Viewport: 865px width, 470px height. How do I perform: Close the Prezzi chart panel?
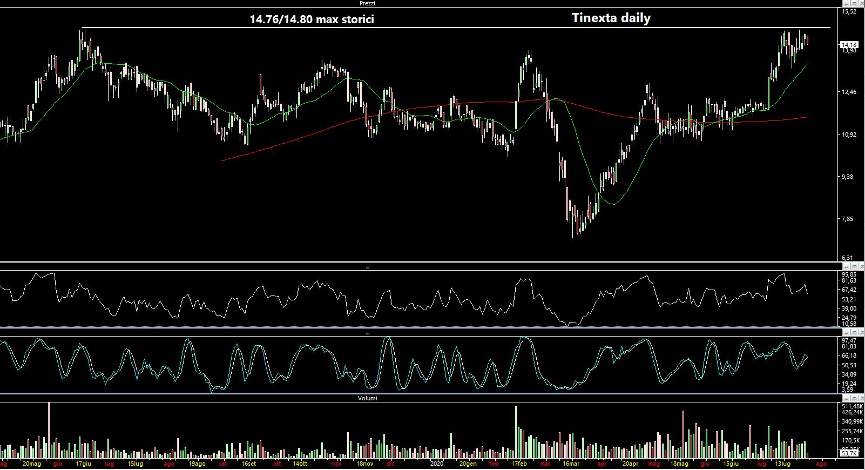[860, 3]
